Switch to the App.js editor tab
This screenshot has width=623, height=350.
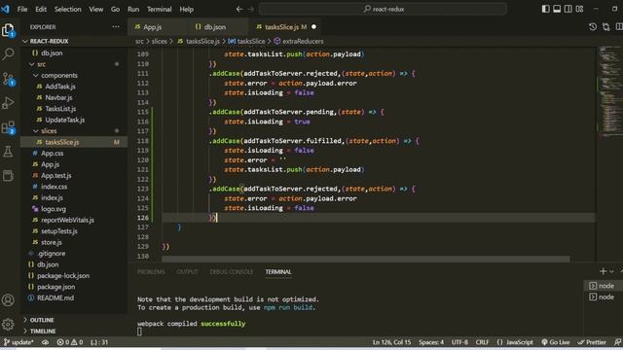click(x=153, y=26)
